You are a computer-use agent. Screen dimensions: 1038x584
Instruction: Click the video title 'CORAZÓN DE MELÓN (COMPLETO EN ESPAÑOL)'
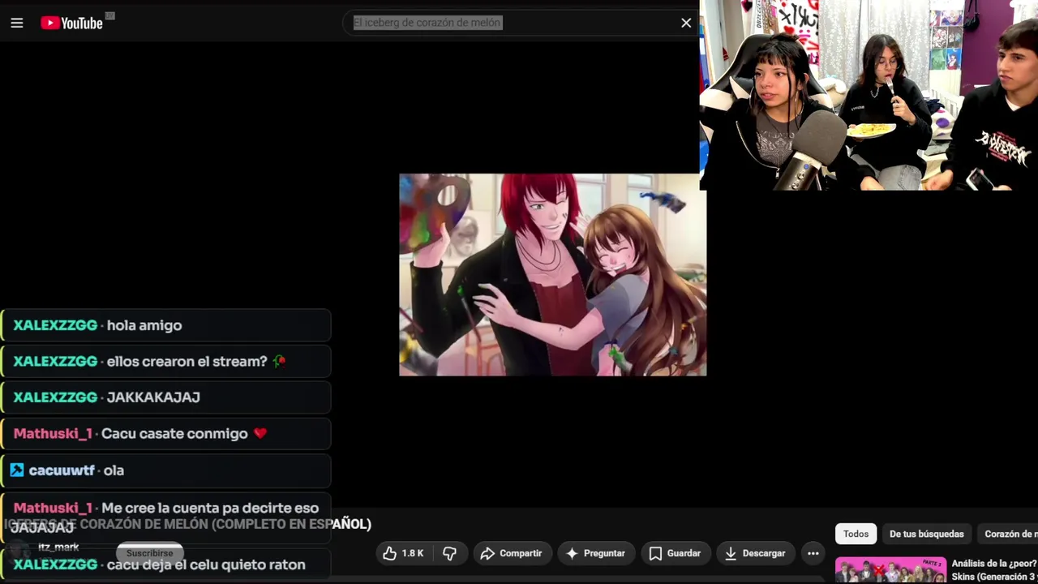point(225,524)
